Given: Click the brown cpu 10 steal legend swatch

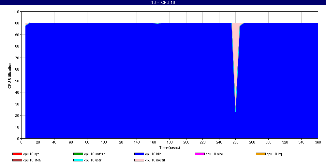Looking at the screenshot, I should pyautogui.click(x=17, y=160).
